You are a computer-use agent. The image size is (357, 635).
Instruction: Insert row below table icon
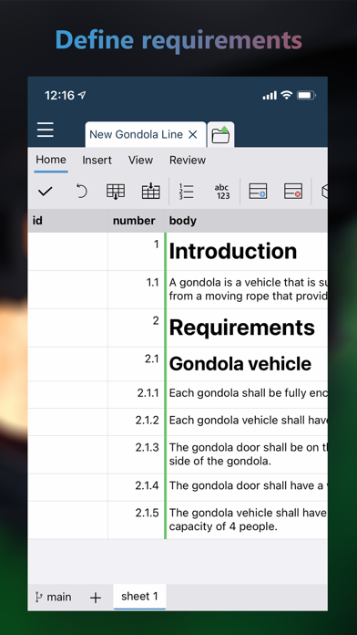coord(116,192)
